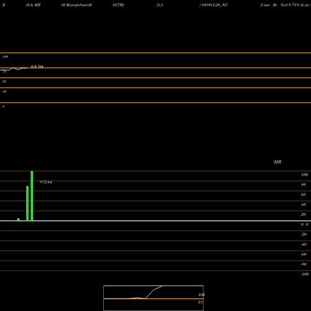Click the small green bar near the zero line
311x311 pixels.
click(19, 220)
